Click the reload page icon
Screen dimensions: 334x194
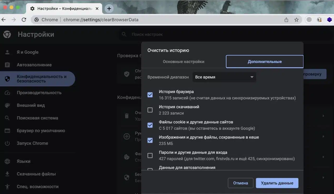24,20
